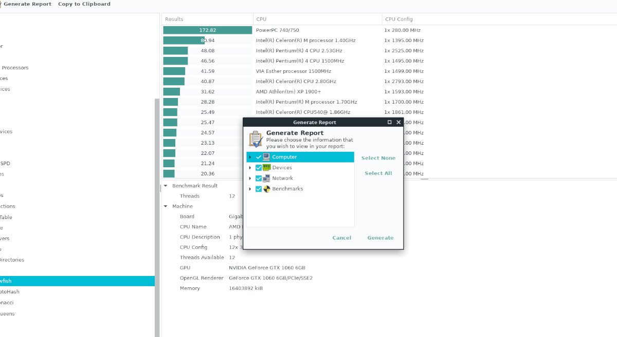Collapse the Benchmark Result section
This screenshot has height=337, width=617.
166,185
